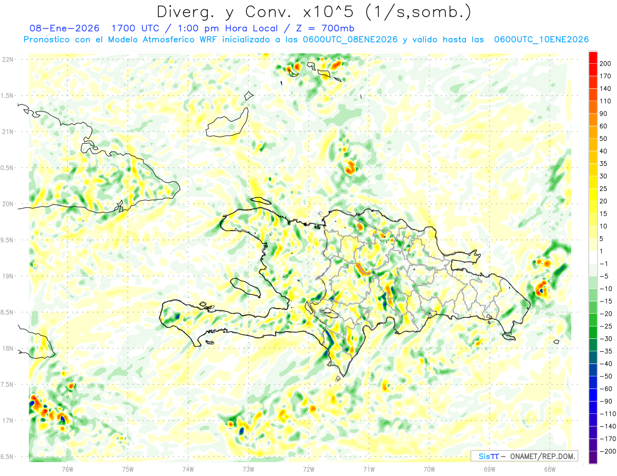Click the yellow colorbar swatch between 20 and 25
617x476 pixels.
tap(593, 195)
